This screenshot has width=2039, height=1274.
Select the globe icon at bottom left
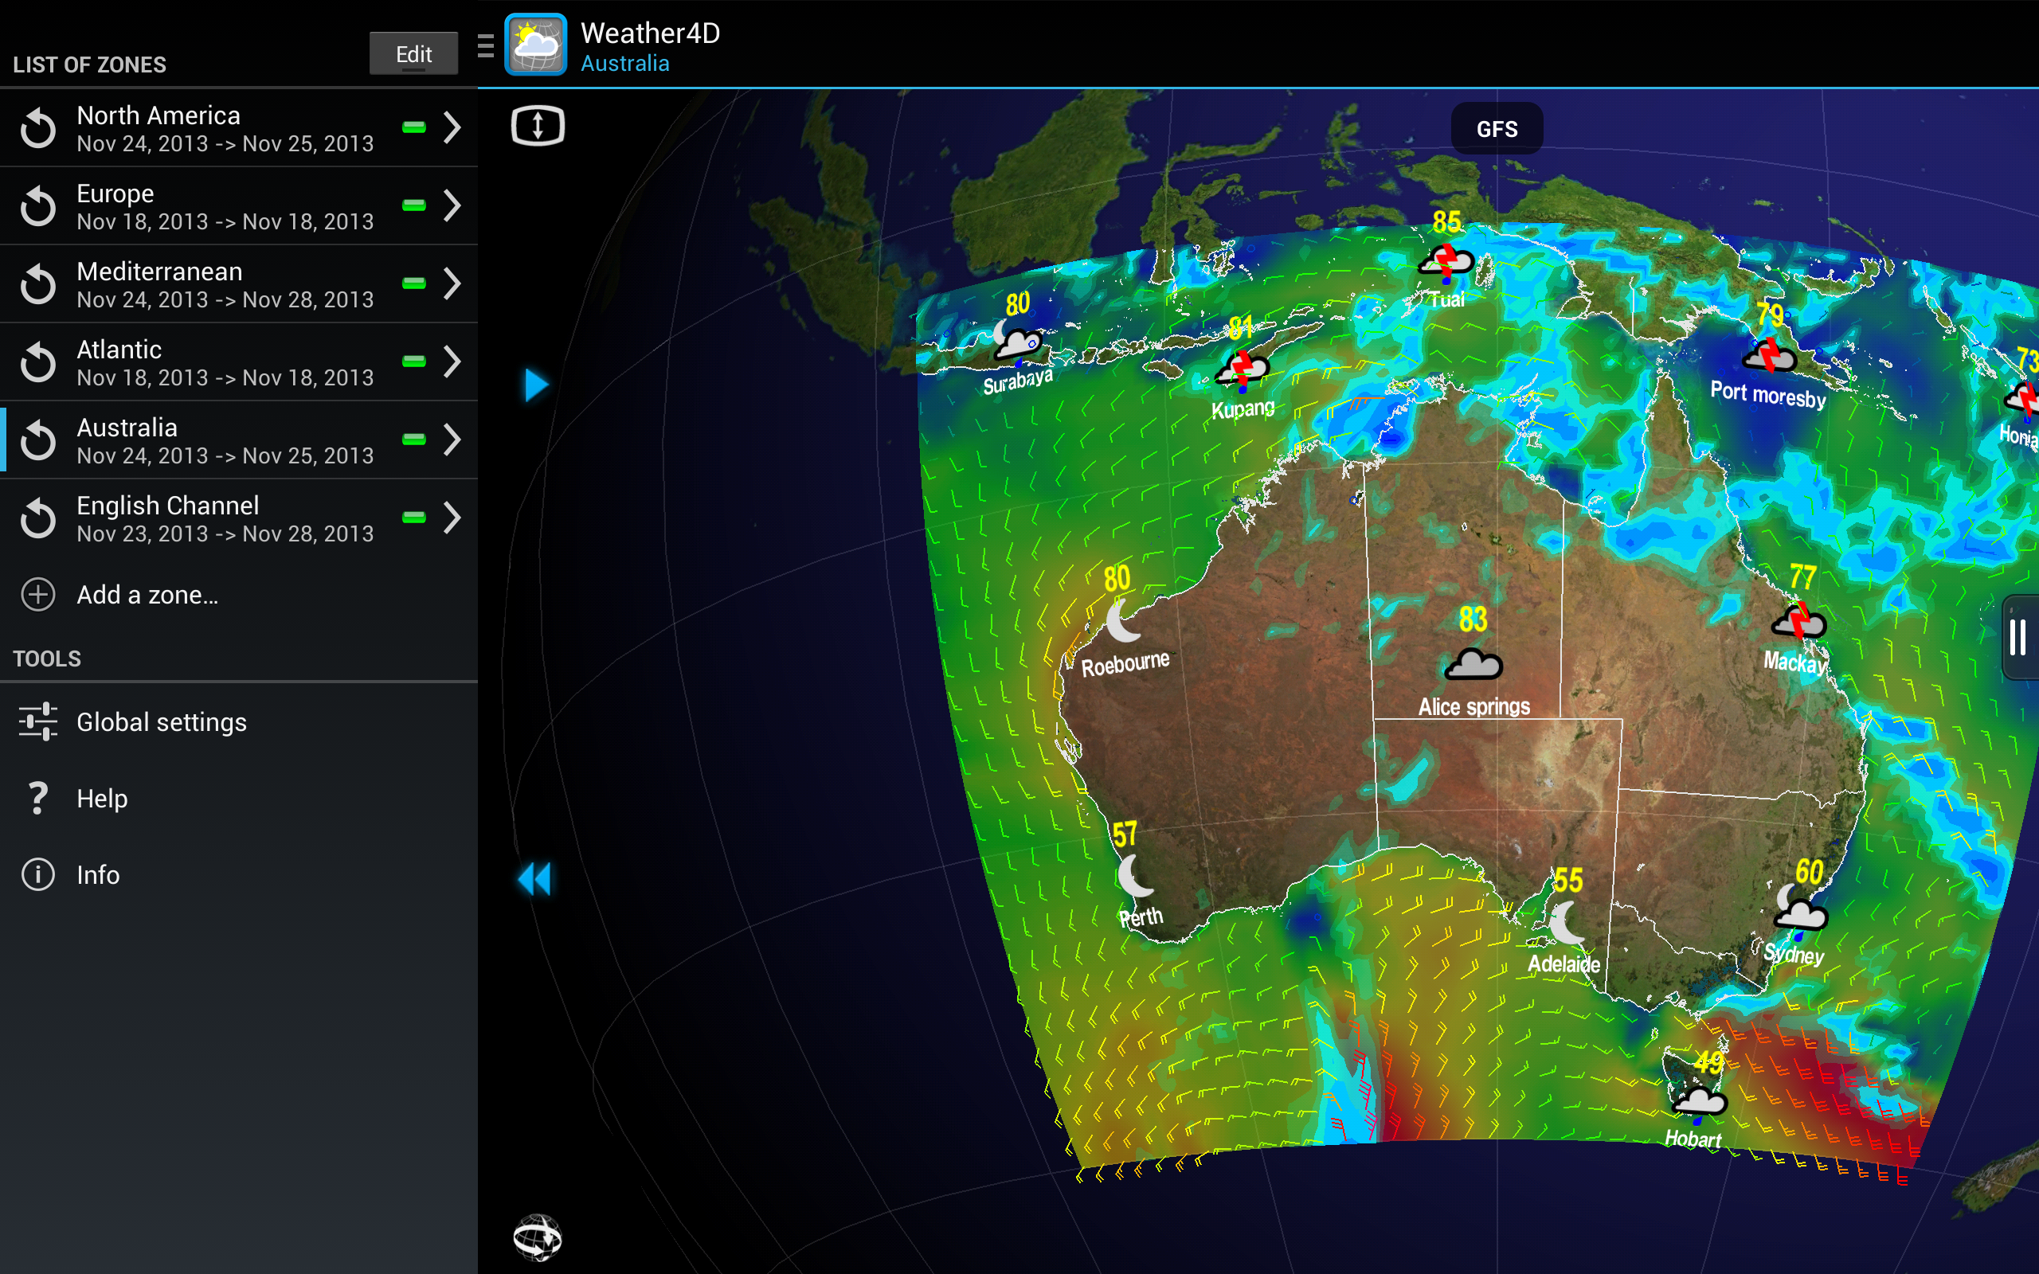pos(537,1239)
